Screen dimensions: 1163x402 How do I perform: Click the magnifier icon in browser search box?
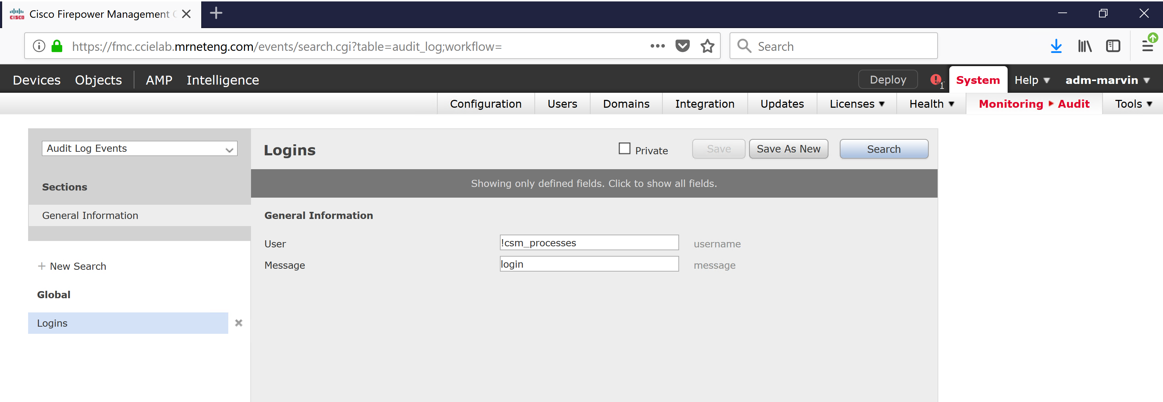[743, 46]
